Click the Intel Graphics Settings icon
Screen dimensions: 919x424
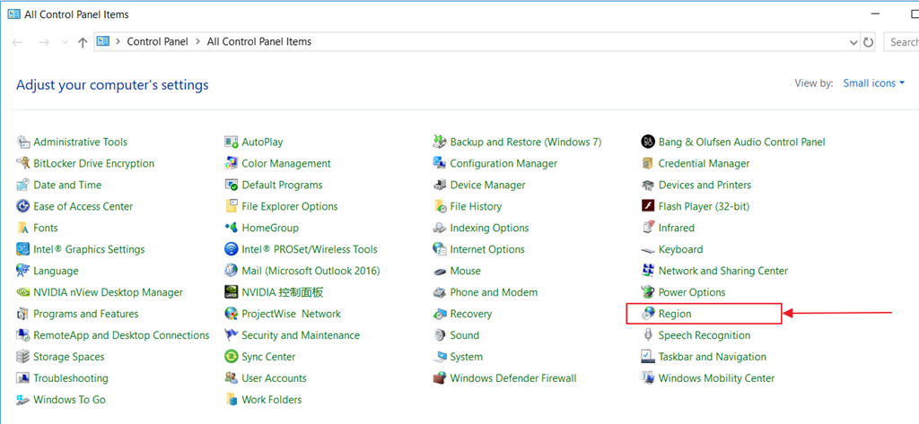click(x=22, y=249)
